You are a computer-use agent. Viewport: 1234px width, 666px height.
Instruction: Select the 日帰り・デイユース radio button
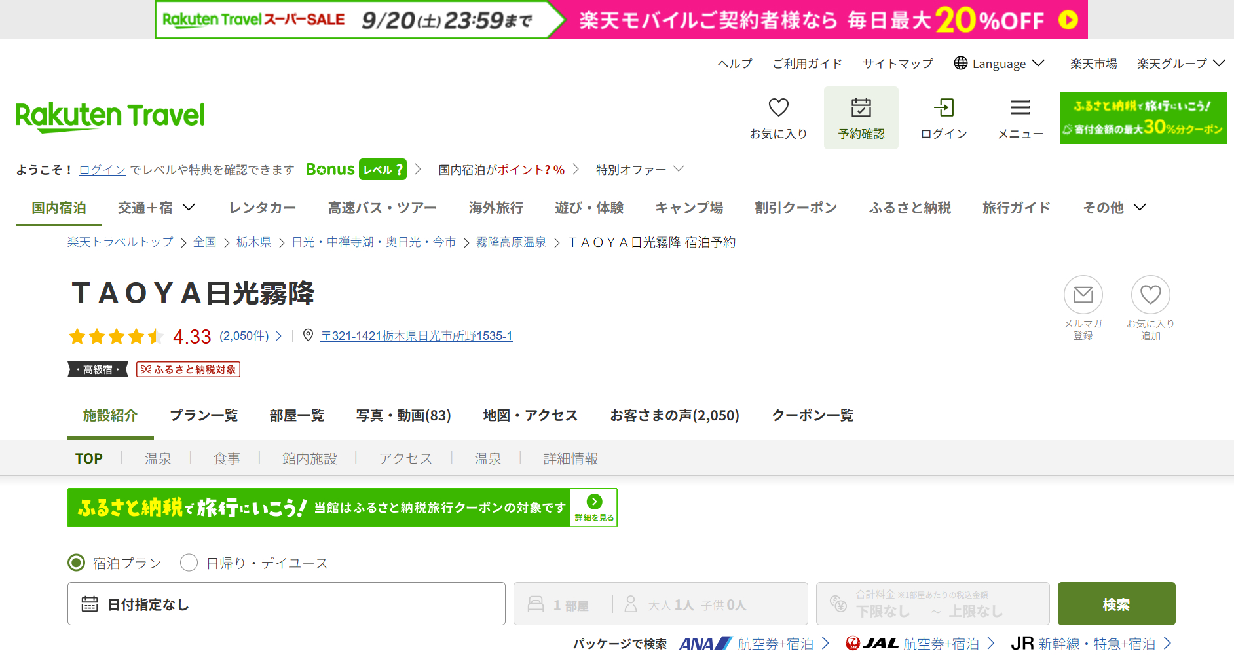189,563
